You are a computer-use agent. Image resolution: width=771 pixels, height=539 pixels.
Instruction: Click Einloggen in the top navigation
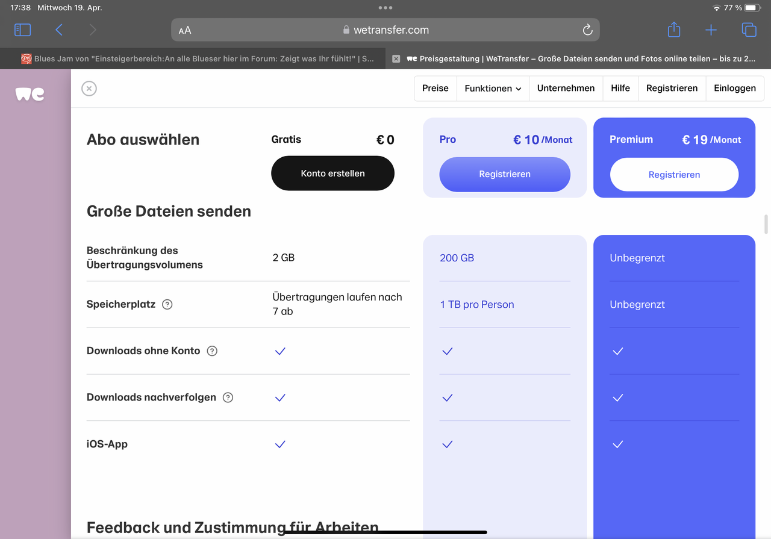[735, 88]
